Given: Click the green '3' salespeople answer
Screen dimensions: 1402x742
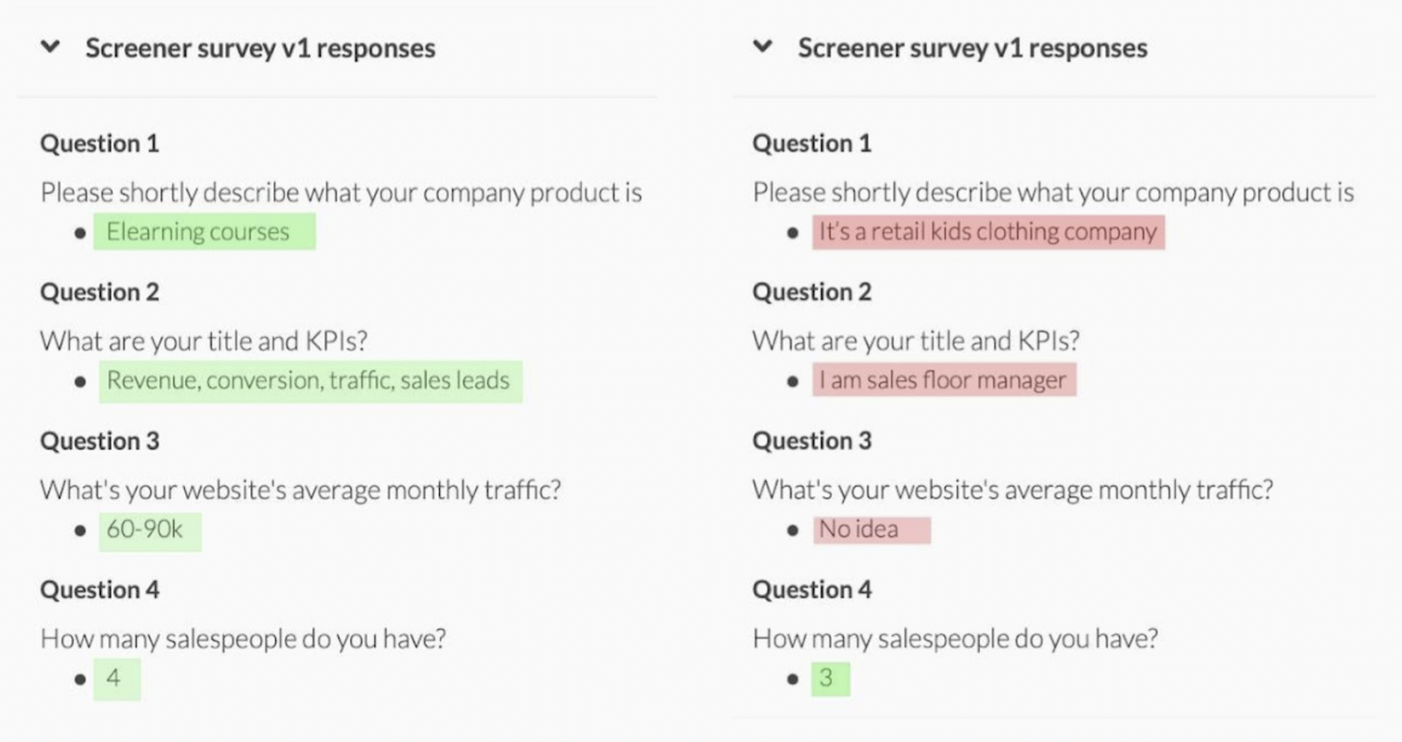Looking at the screenshot, I should click(831, 678).
